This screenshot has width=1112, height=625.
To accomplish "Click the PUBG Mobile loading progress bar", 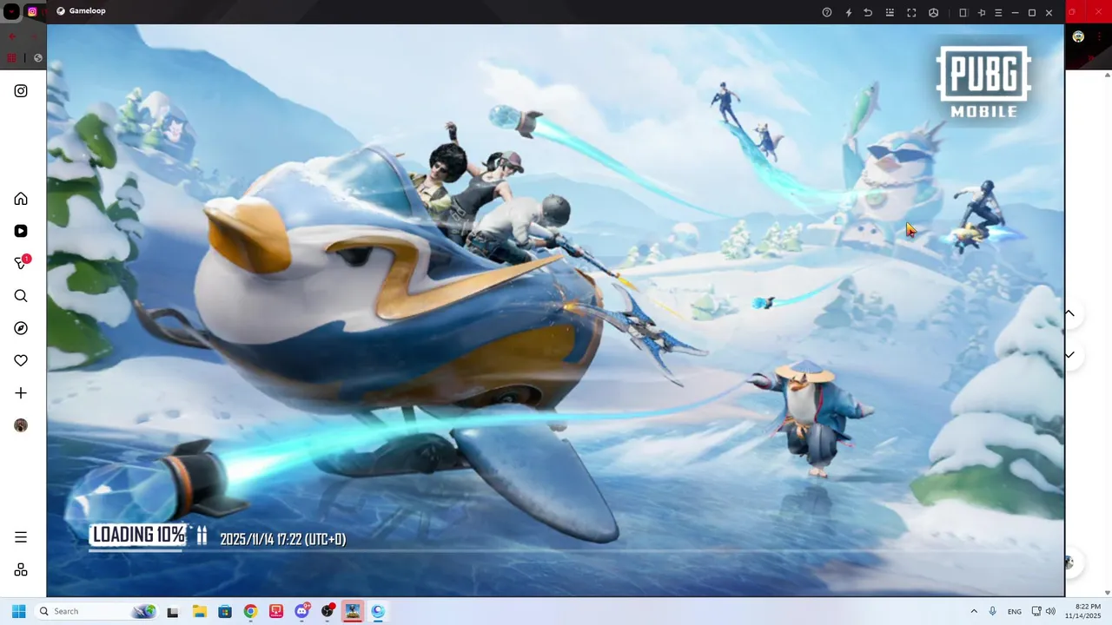I will tap(556, 551).
